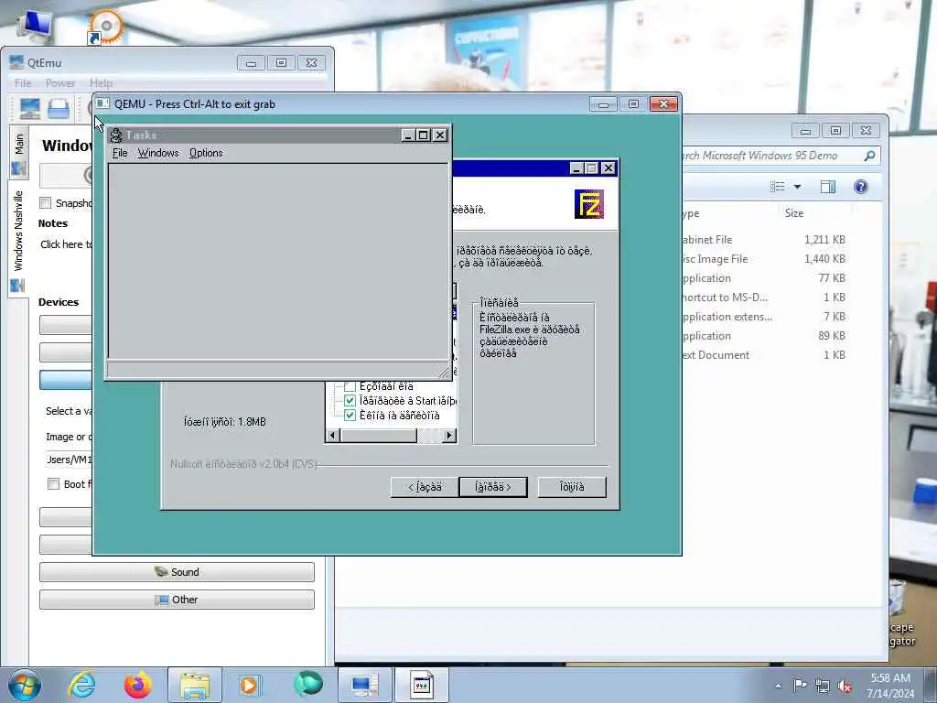Screen dimensions: 937x703
Task: Click the green round app taskbar icon
Action: pos(308,684)
